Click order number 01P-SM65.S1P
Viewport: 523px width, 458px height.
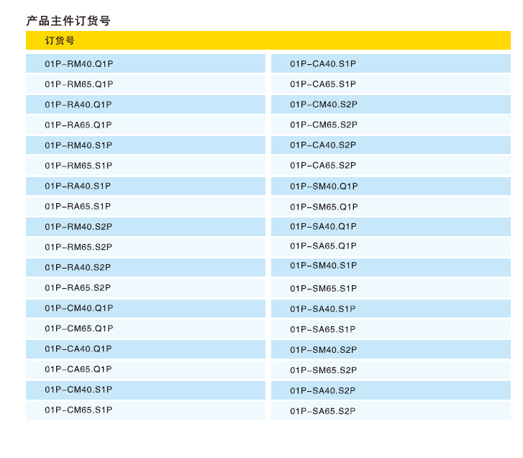pyautogui.click(x=324, y=289)
